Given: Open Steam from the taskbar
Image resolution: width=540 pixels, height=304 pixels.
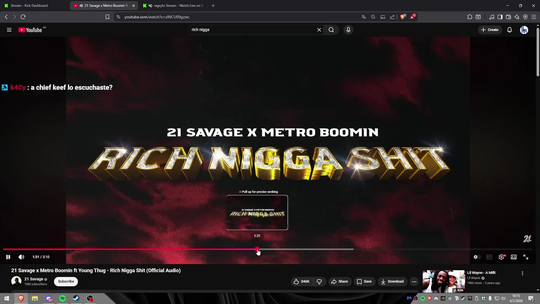Looking at the screenshot, I should (x=76, y=299).
